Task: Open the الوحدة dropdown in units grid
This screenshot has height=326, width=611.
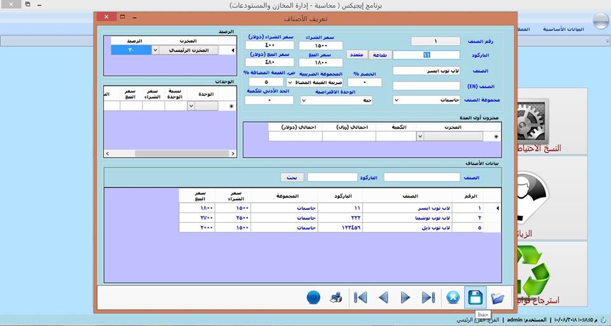Action: [191, 106]
